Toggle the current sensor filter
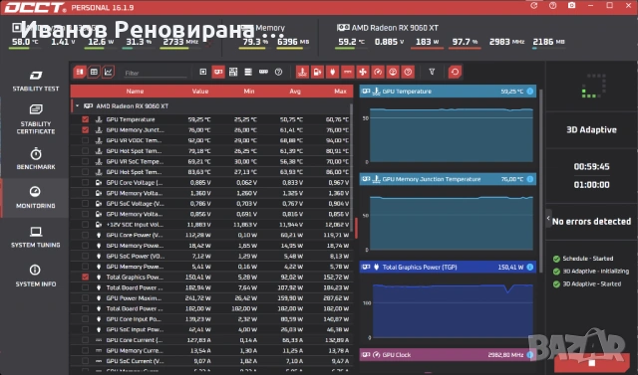The width and height of the screenshot is (638, 375). (x=348, y=73)
